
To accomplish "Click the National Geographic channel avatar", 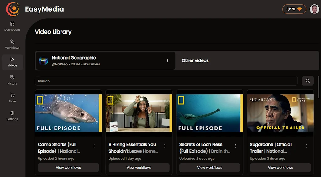I will (x=43, y=60).
